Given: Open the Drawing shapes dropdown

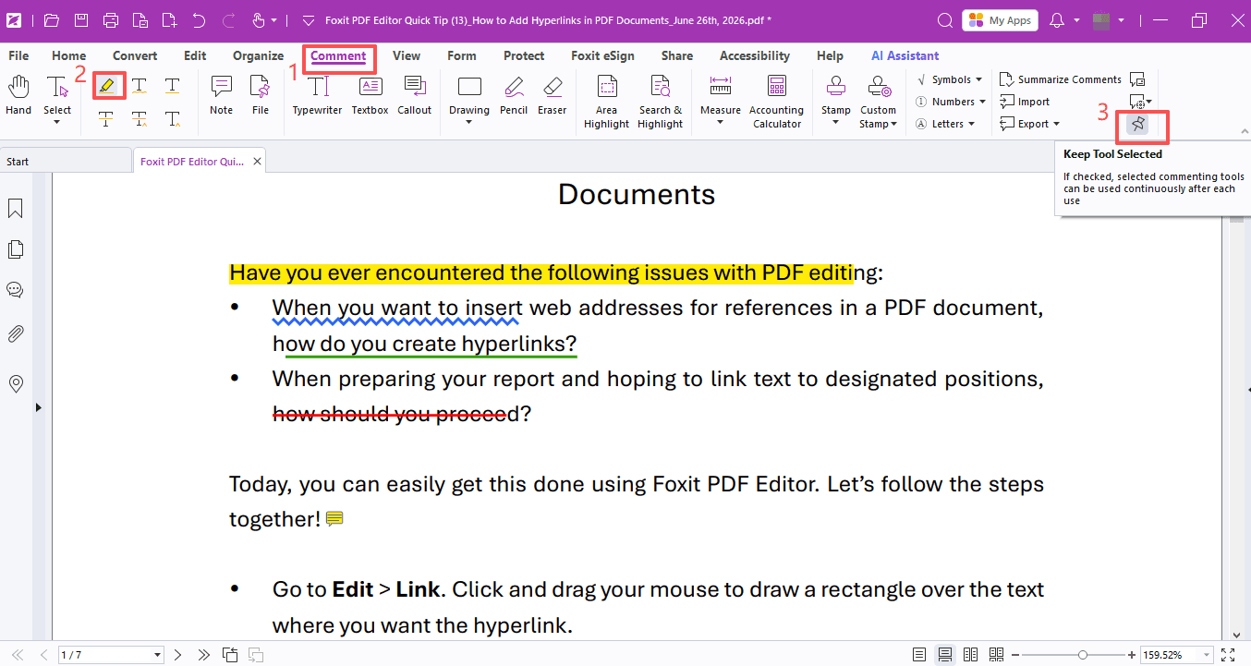Looking at the screenshot, I should [x=469, y=122].
